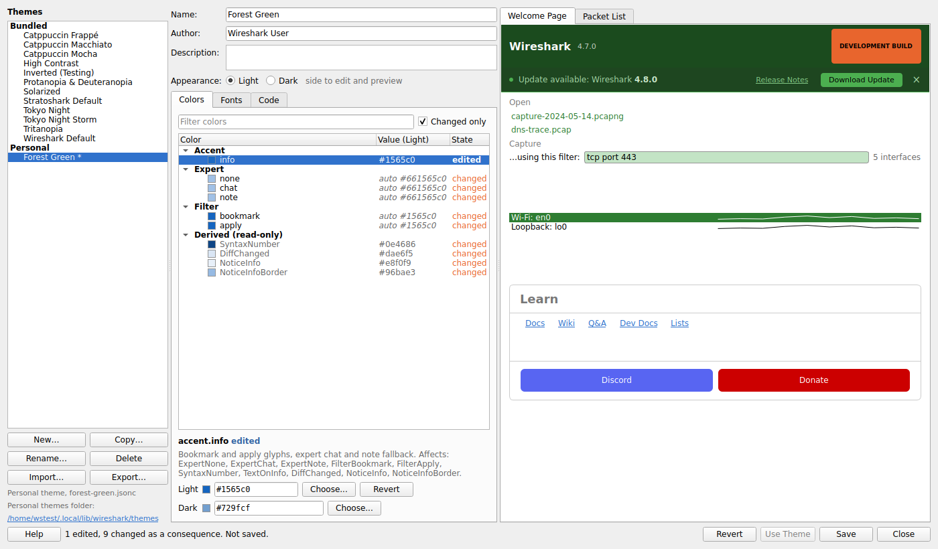Click the Author input field
This screenshot has height=549, width=938.
tap(361, 33)
